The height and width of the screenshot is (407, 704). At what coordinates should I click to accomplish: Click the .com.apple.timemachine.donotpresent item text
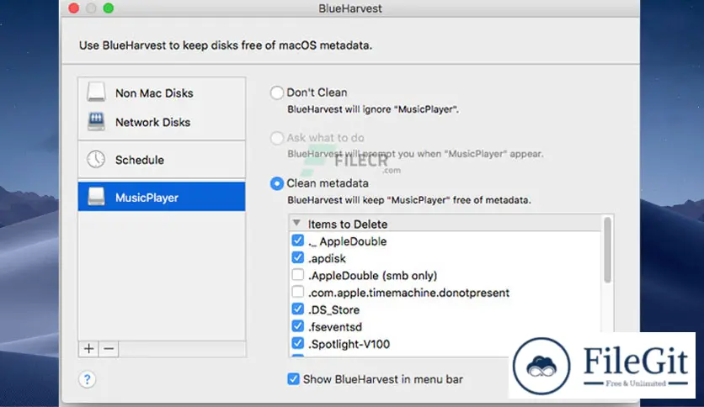[x=409, y=293]
